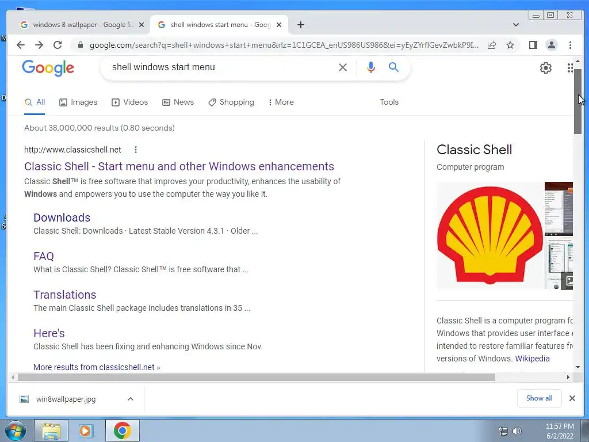The height and width of the screenshot is (442, 589).
Task: Click the padlock site info icon
Action: (x=80, y=45)
